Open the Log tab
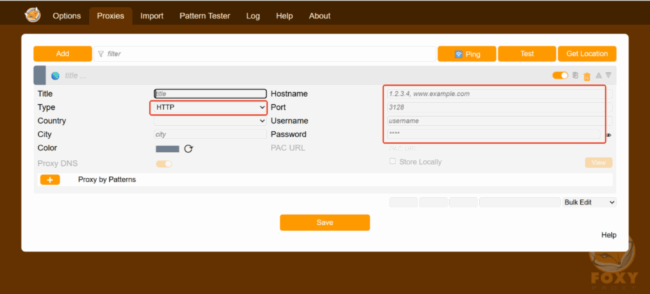Screen dimensions: 650x294 [253, 16]
